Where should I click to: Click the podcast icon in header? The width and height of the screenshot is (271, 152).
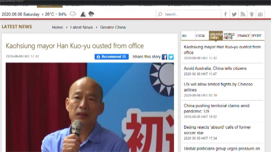pyautogui.click(x=252, y=14)
